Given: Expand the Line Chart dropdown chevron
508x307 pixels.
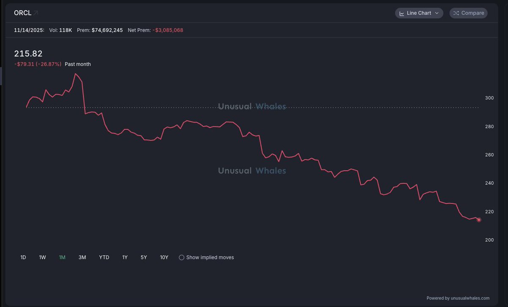Looking at the screenshot, I should click(x=437, y=13).
